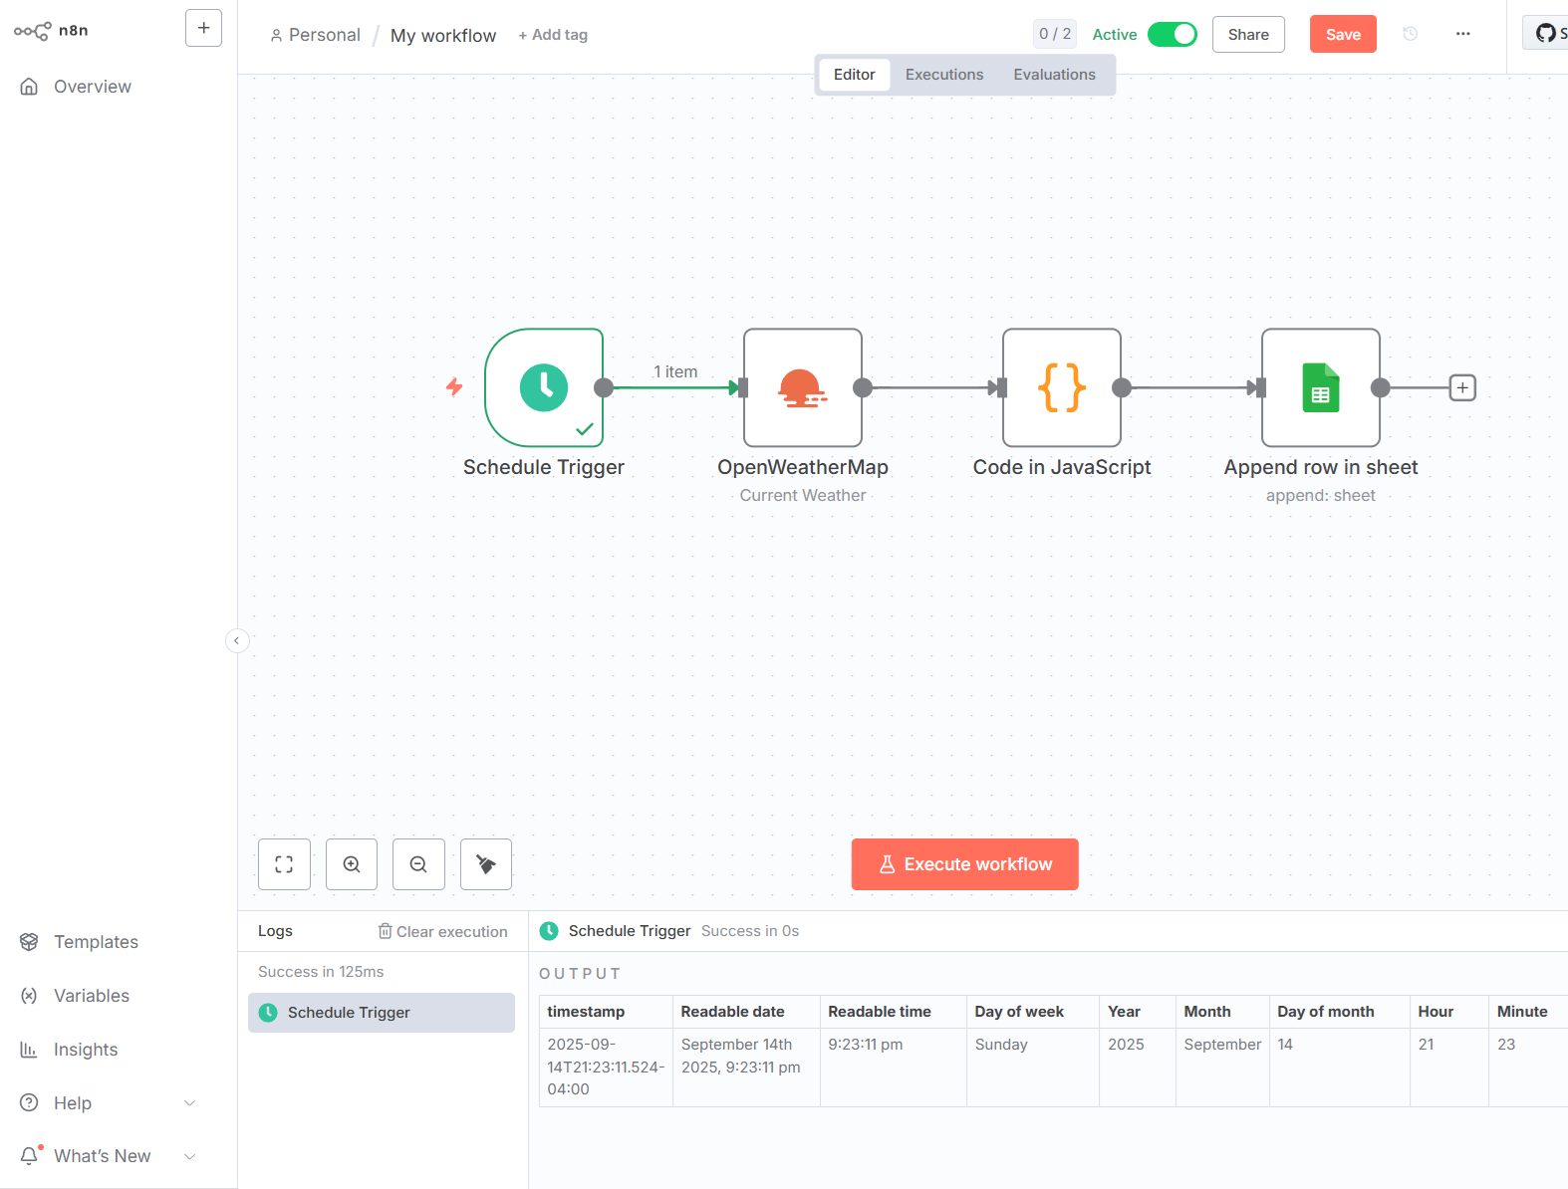Screen dimensions: 1568x1189
Task: Select Schedule Trigger in the logs list
Action: pyautogui.click(x=382, y=1013)
